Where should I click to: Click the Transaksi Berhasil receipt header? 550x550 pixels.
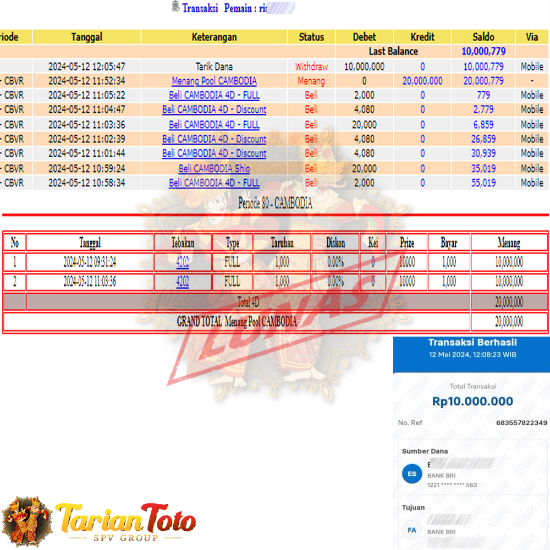coord(472,343)
